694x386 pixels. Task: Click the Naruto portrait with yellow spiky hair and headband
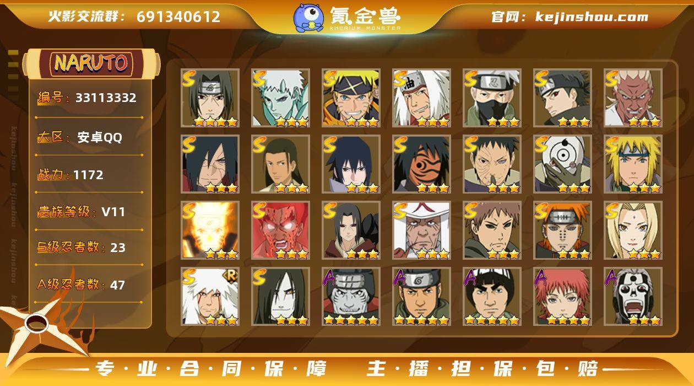(351, 98)
